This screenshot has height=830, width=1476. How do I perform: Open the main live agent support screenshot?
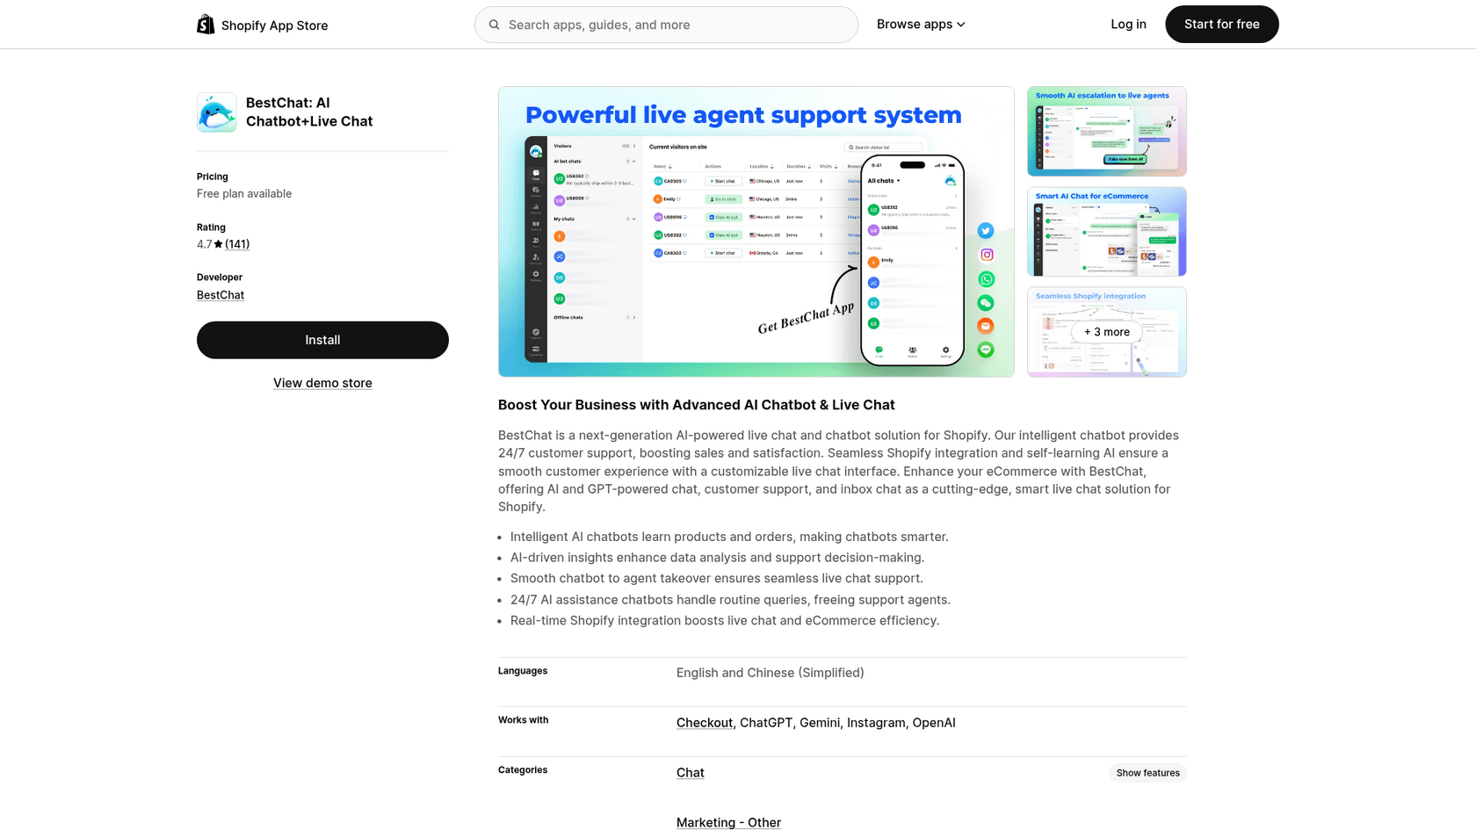point(756,232)
